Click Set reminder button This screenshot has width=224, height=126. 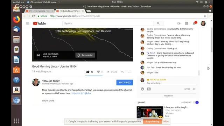click(x=85, y=55)
